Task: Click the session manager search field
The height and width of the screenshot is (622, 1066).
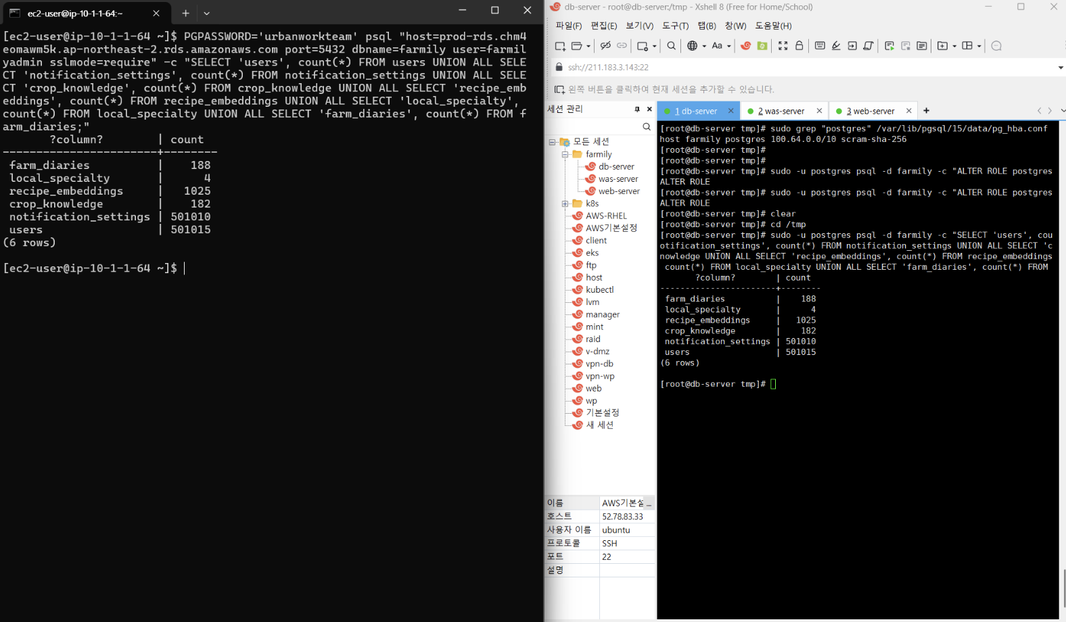Action: (x=594, y=126)
